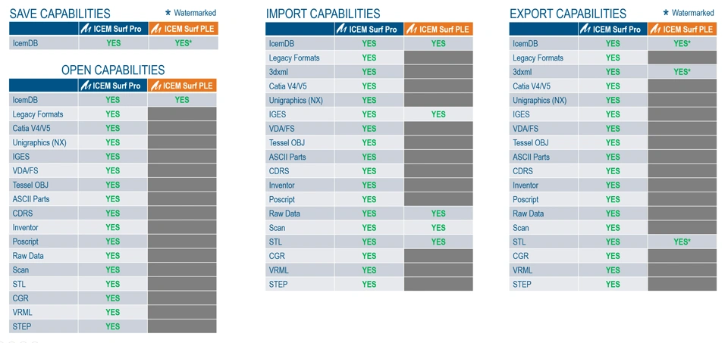
Task: Click the Watermarked asterisk above the Save table
Action: pyautogui.click(x=168, y=14)
